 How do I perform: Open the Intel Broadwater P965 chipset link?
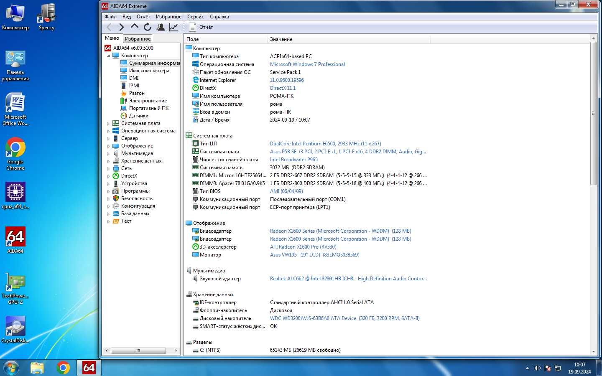(293, 160)
